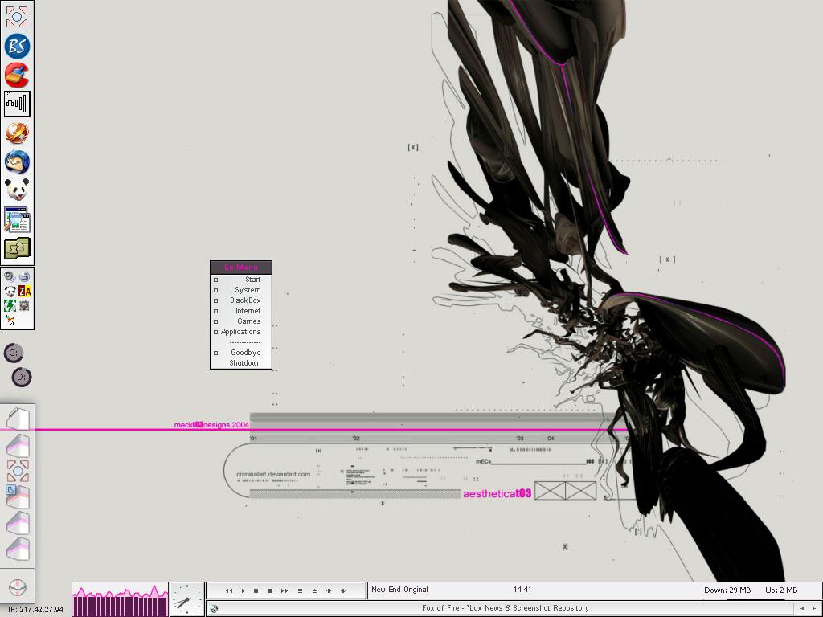Open the olive green folder icon
The width and height of the screenshot is (823, 617).
pyautogui.click(x=17, y=248)
